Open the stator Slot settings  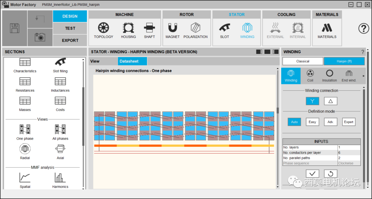(x=225, y=30)
